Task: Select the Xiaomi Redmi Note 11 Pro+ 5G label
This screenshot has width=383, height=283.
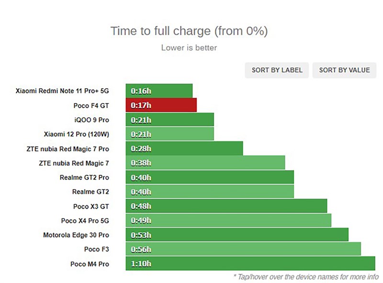Action: coord(62,91)
